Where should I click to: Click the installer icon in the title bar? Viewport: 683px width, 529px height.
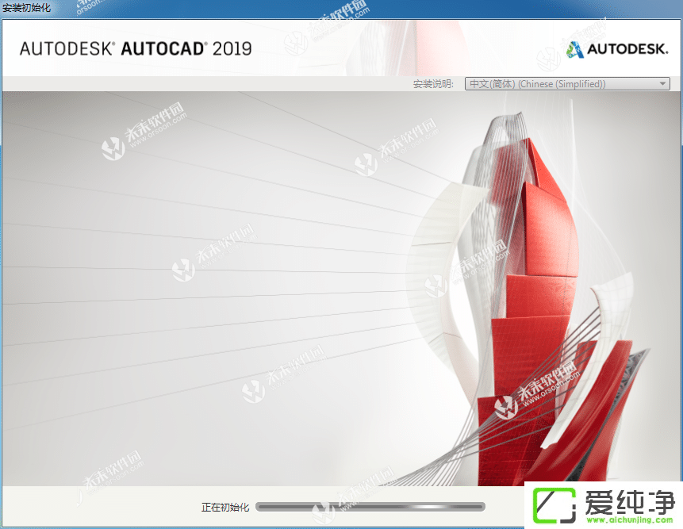coord(6,7)
